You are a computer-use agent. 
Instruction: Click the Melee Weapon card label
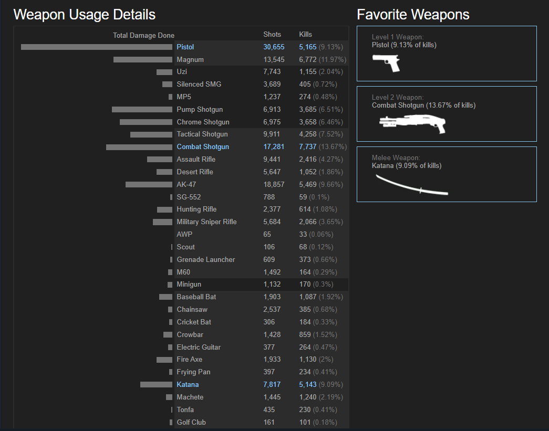click(x=396, y=158)
